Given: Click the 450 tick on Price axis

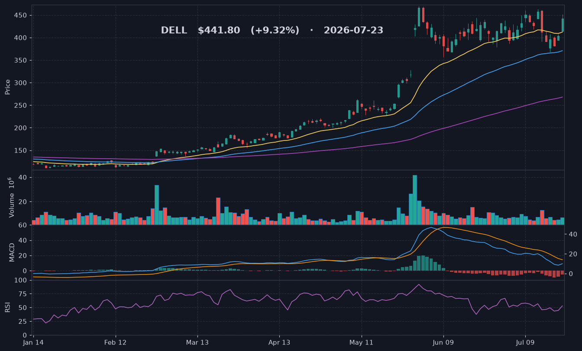Looking at the screenshot, I should coord(21,16).
